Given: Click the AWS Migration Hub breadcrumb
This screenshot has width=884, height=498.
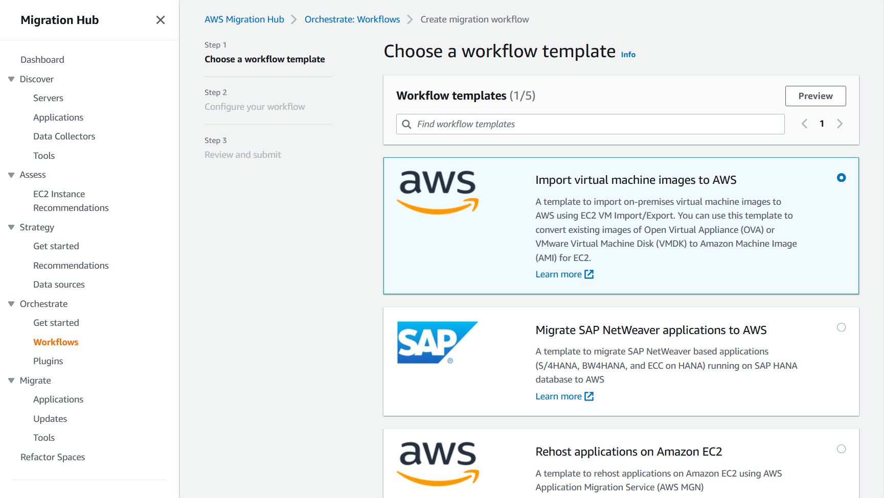Looking at the screenshot, I should pyautogui.click(x=244, y=19).
